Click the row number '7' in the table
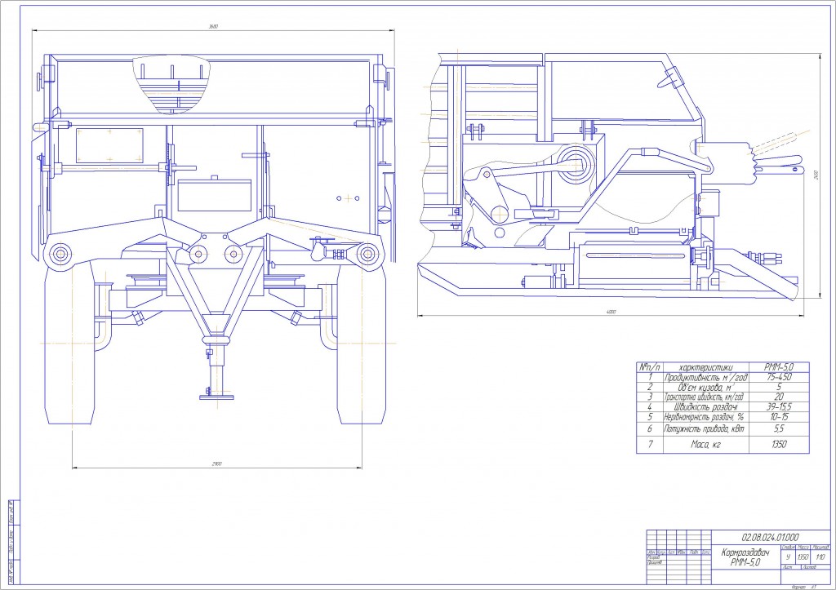Image resolution: width=836 pixels, height=590 pixels. tap(649, 444)
